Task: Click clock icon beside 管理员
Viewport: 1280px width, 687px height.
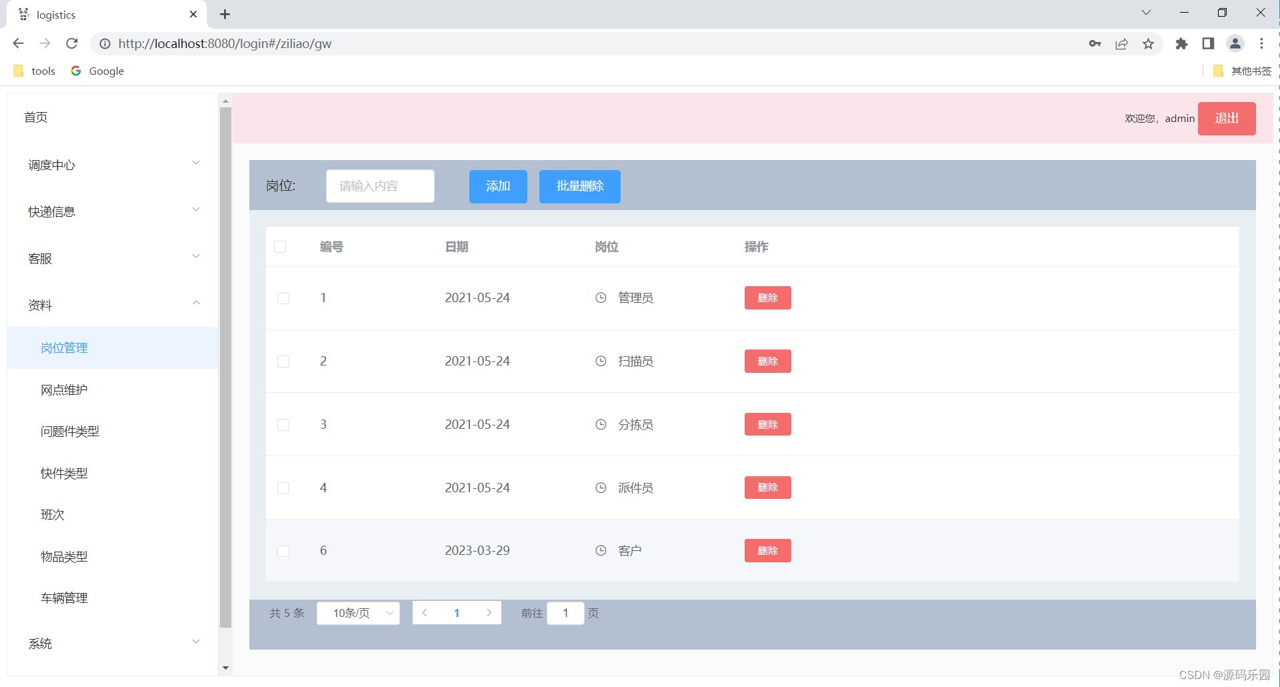Action: point(601,297)
